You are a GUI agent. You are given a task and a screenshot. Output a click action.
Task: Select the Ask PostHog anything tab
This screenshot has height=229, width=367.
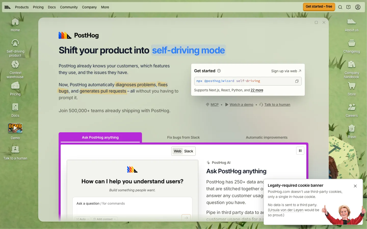[x=100, y=137]
